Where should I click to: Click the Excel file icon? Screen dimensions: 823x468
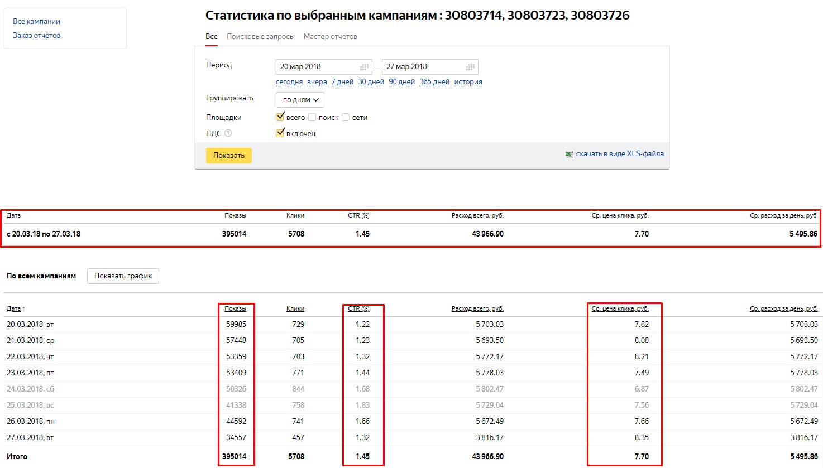[x=569, y=155]
